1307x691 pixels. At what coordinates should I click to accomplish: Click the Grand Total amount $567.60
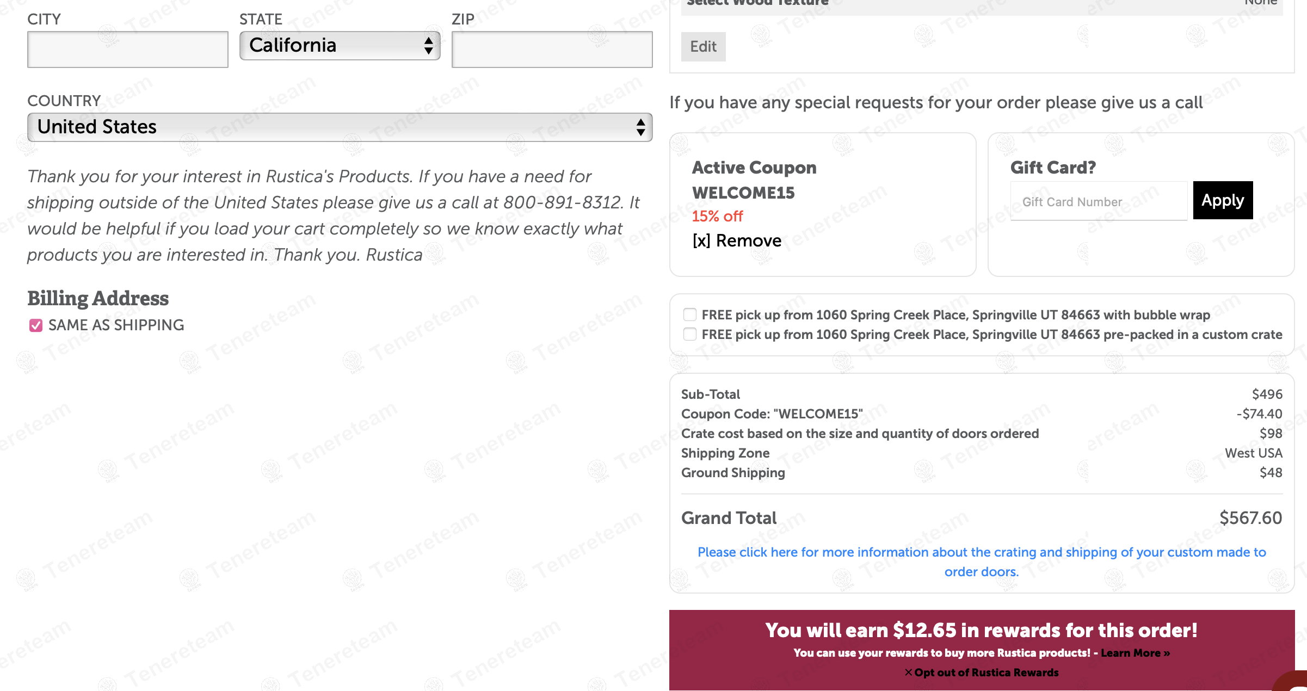(1250, 518)
